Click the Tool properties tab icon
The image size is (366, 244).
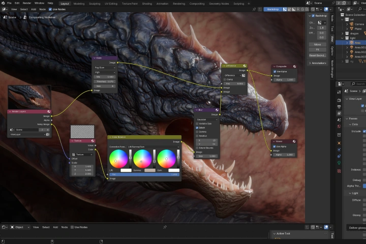point(339,92)
